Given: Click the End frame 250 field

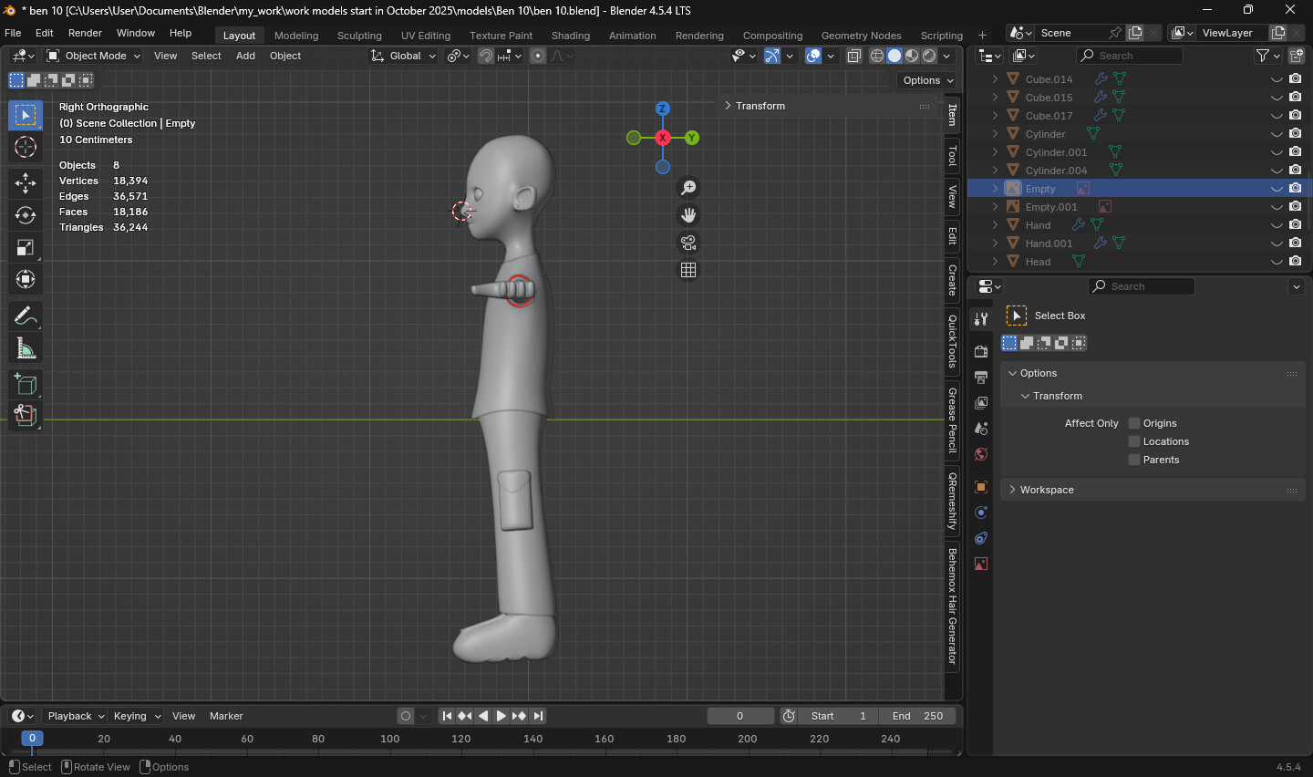Looking at the screenshot, I should click(917, 716).
